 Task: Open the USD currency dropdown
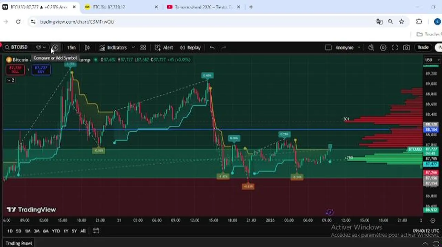pos(432,60)
